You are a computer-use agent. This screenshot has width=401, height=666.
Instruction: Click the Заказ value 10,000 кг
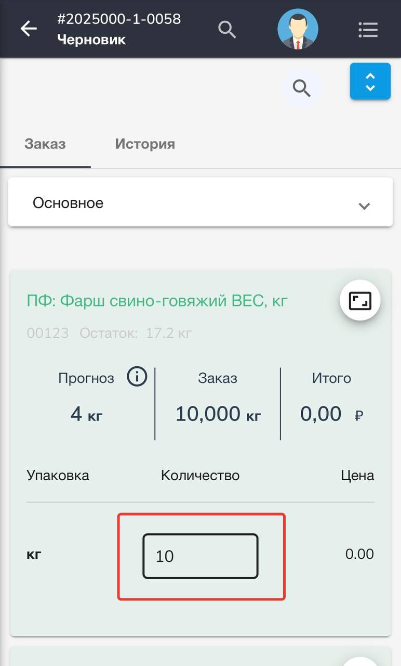pos(218,414)
